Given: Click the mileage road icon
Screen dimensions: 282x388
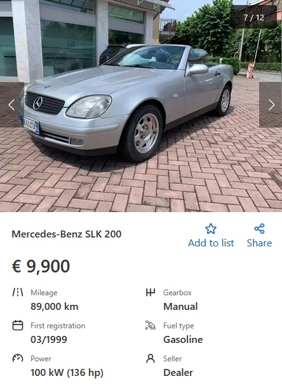Looking at the screenshot, I should [x=18, y=292].
